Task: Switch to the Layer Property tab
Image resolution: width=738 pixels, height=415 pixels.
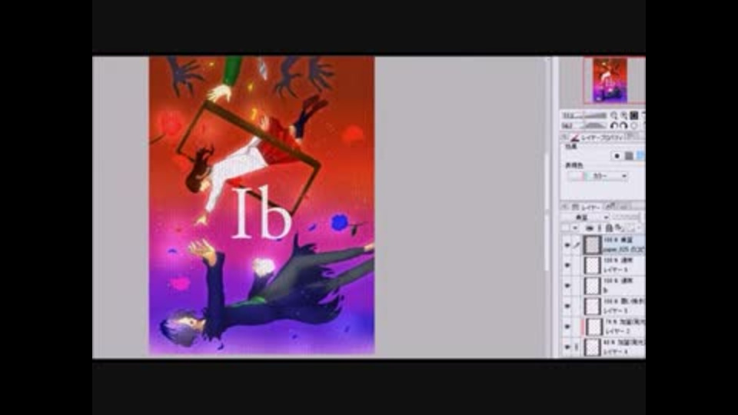Action: 598,138
